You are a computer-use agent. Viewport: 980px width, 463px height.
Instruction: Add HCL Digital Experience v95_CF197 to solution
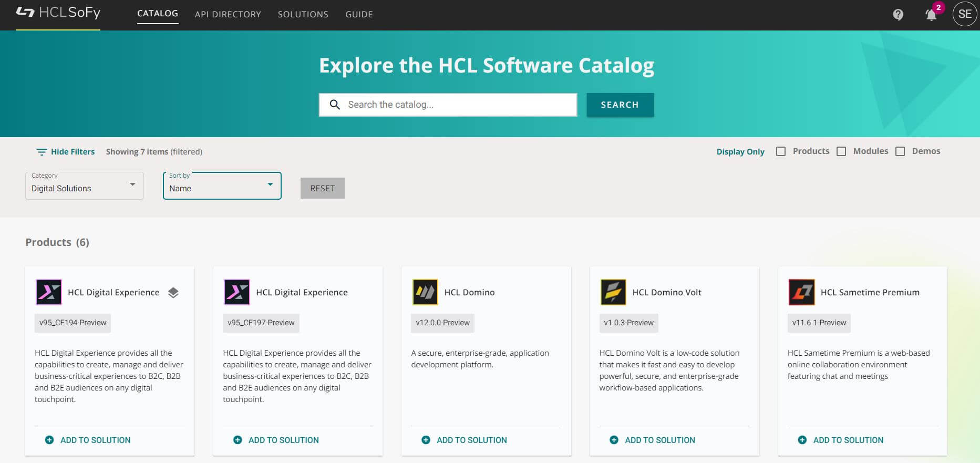pyautogui.click(x=284, y=440)
